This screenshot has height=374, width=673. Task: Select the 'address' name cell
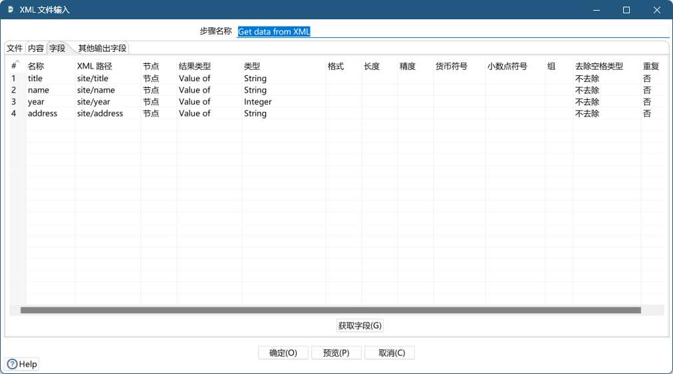tap(51, 113)
